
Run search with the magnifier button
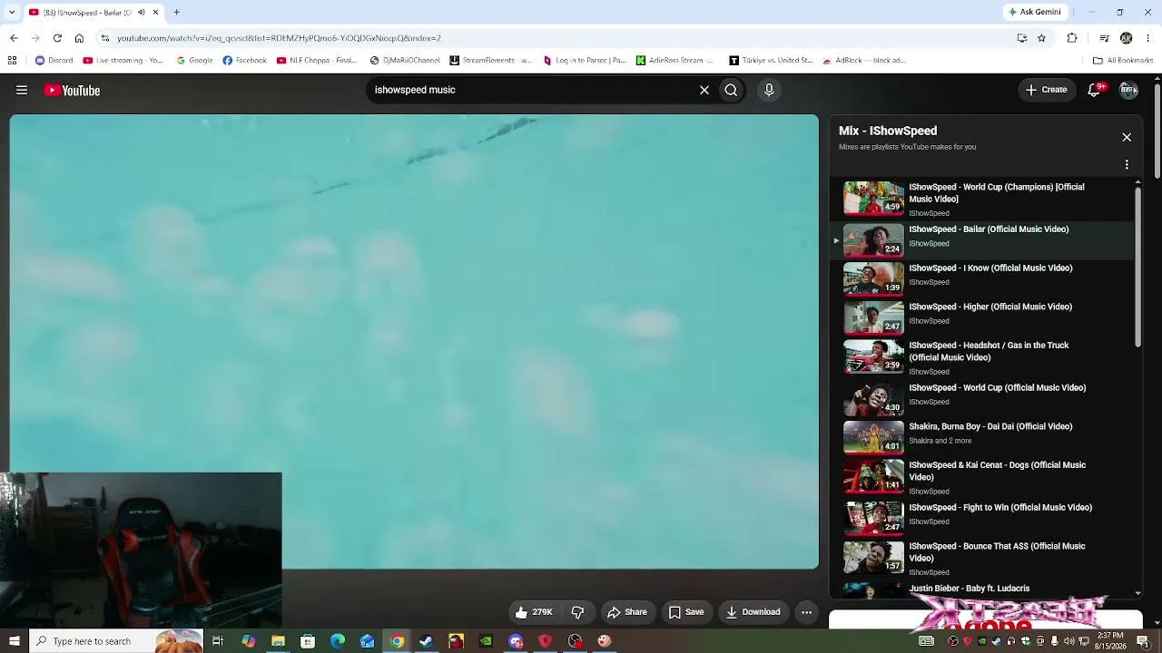[x=731, y=90]
